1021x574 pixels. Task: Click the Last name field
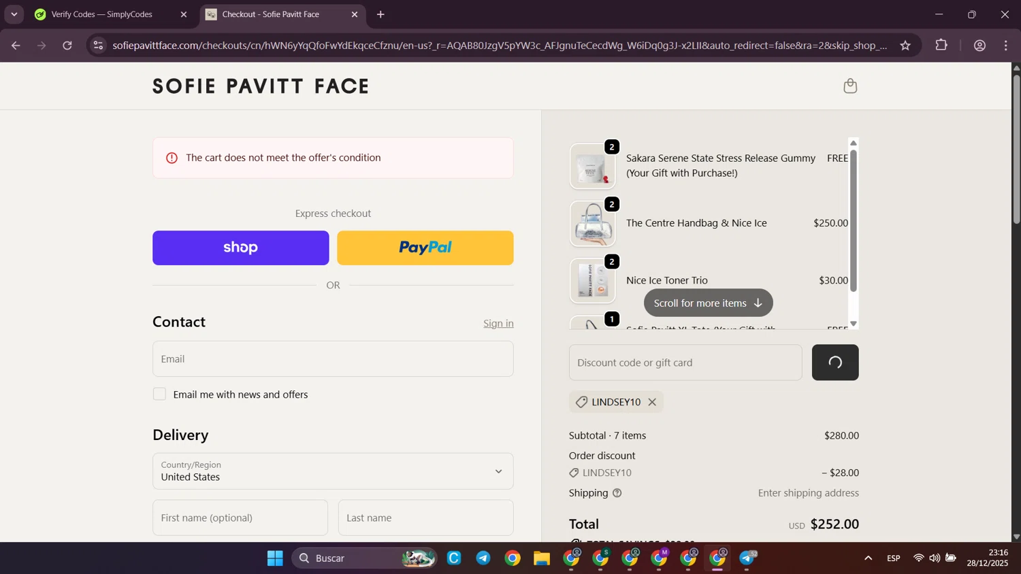click(426, 518)
